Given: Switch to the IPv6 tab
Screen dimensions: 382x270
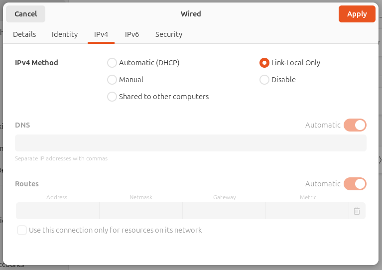Looking at the screenshot, I should [x=132, y=34].
